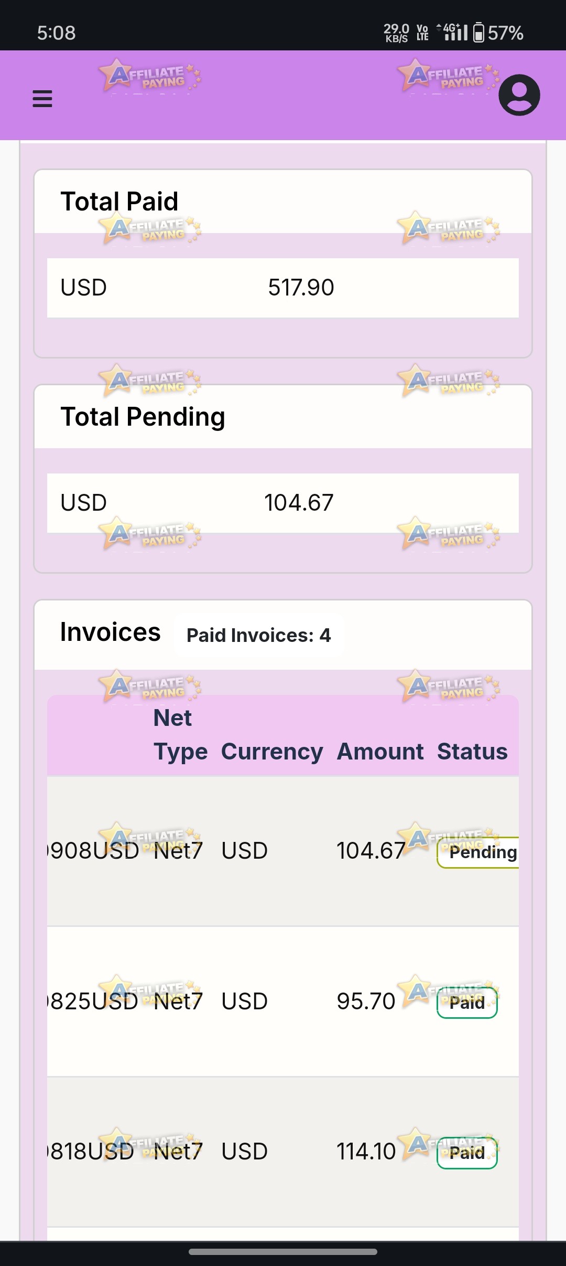Open the invoice row ending 908USD

point(283,851)
